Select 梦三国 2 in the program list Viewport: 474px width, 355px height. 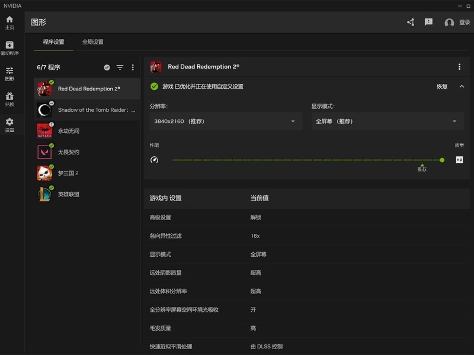pos(87,173)
